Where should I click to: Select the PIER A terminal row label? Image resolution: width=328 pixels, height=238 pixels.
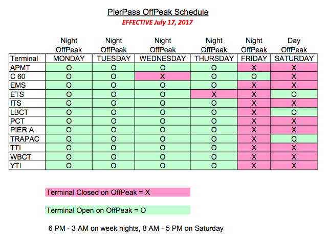(27, 130)
